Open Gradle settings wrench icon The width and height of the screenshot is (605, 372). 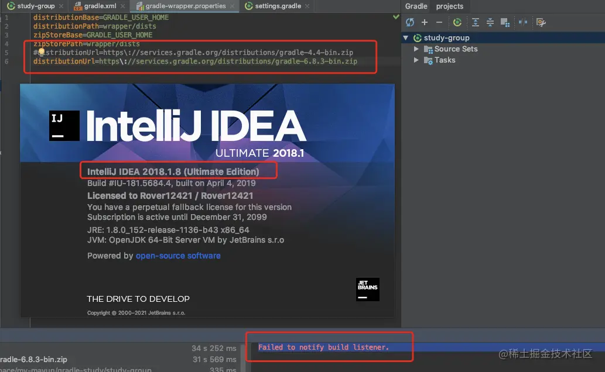point(541,22)
